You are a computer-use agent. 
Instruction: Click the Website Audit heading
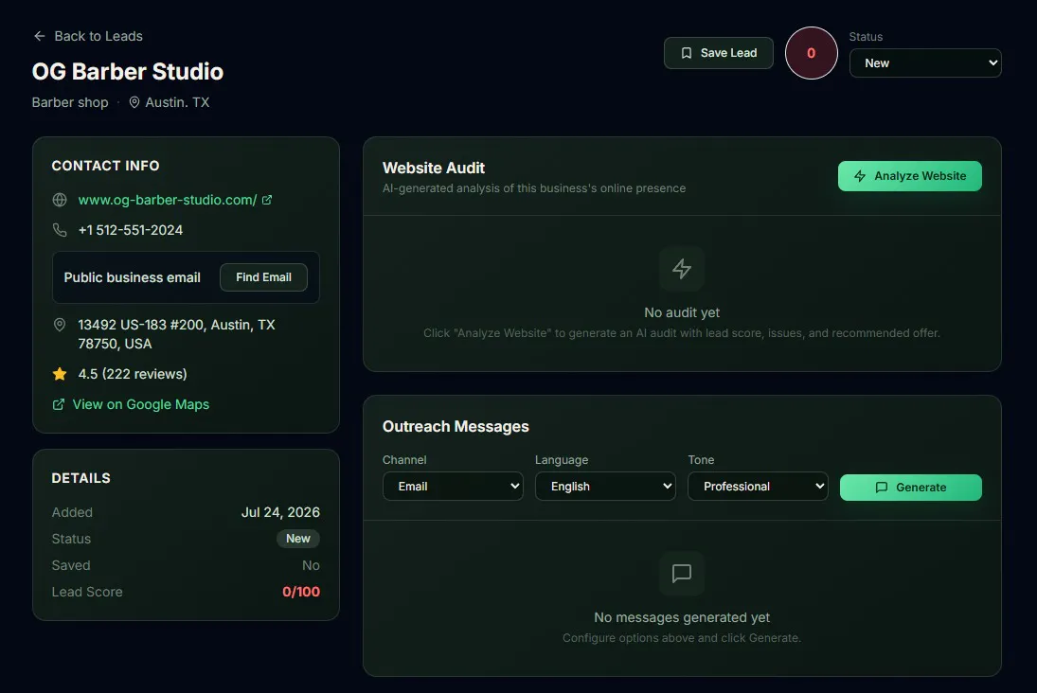[x=434, y=168]
